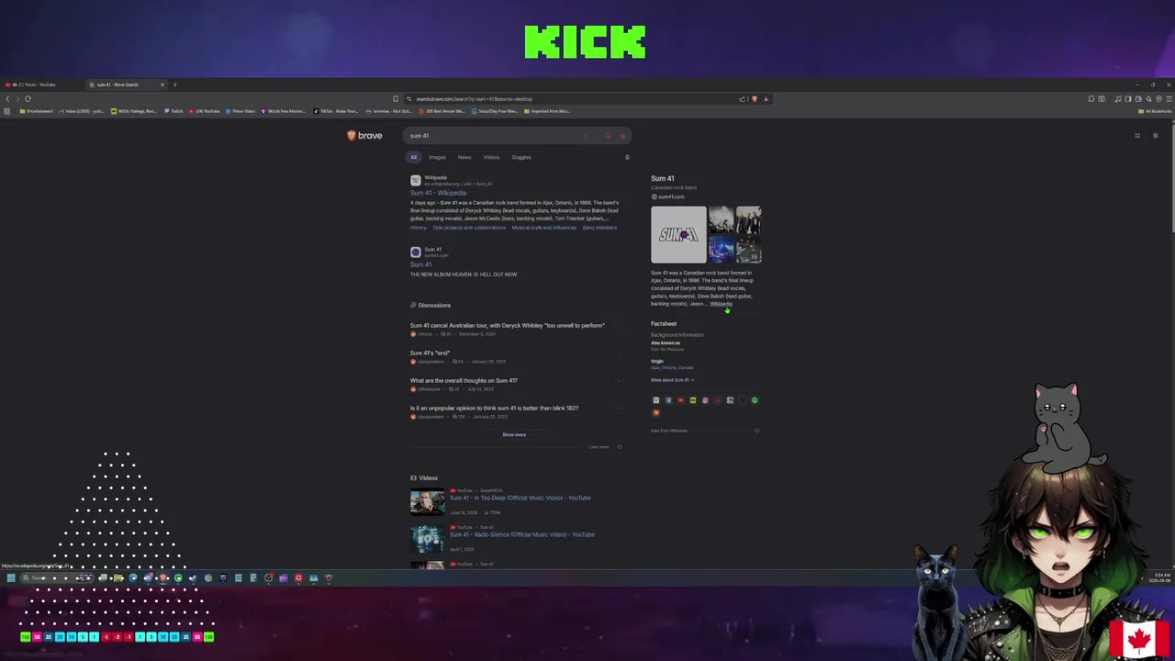Click the page reload icon
This screenshot has height=661, width=1175.
pos(28,98)
